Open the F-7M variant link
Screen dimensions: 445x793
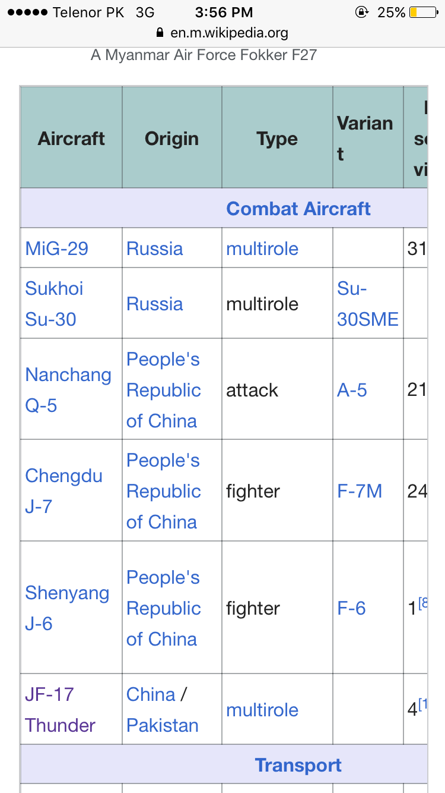[360, 491]
